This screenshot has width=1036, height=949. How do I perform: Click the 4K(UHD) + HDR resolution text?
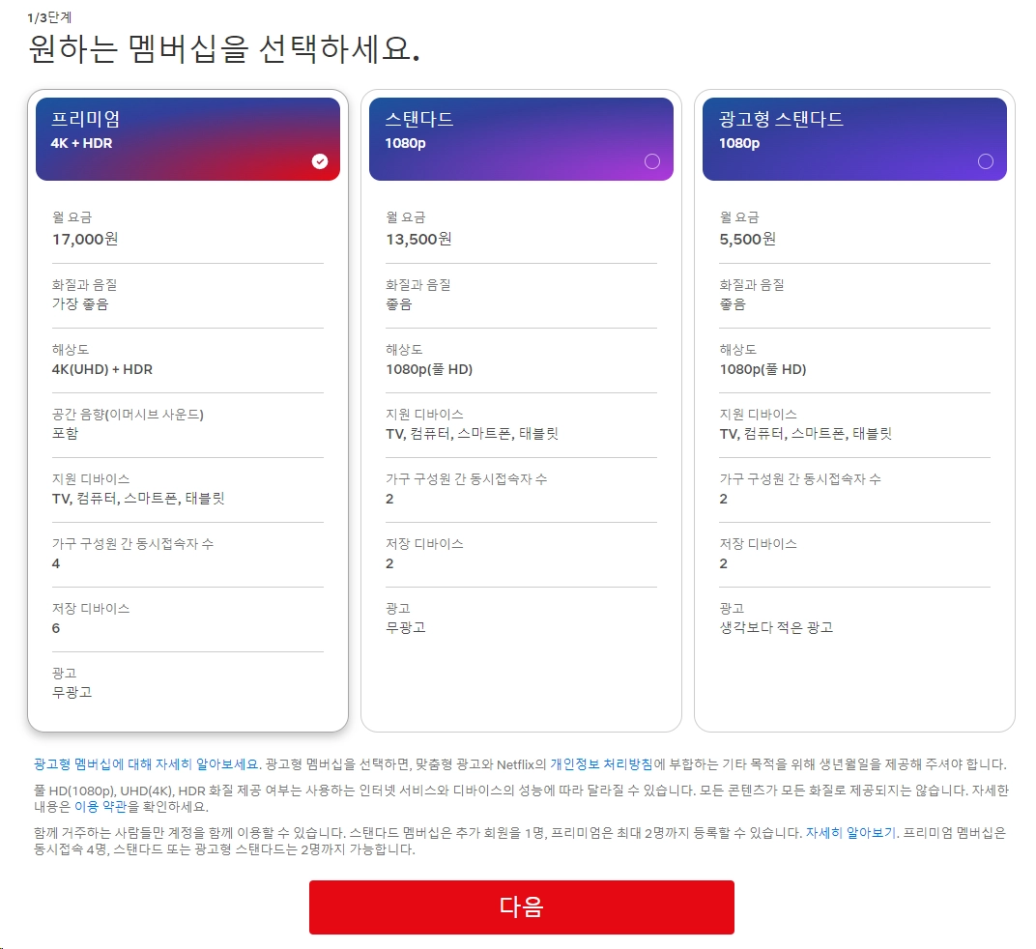(x=102, y=368)
